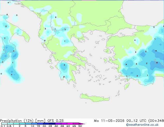Viewport: 164px width, 127px height.
Task: Click the 45–50 mm legend swatch
Action: tap(76, 124)
